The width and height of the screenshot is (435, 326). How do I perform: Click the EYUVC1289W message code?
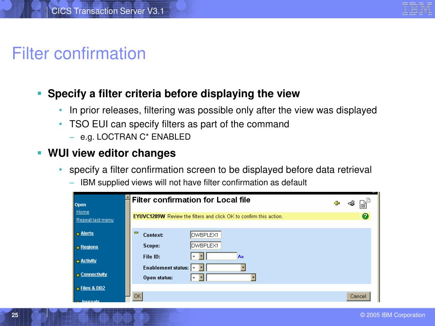[149, 216]
